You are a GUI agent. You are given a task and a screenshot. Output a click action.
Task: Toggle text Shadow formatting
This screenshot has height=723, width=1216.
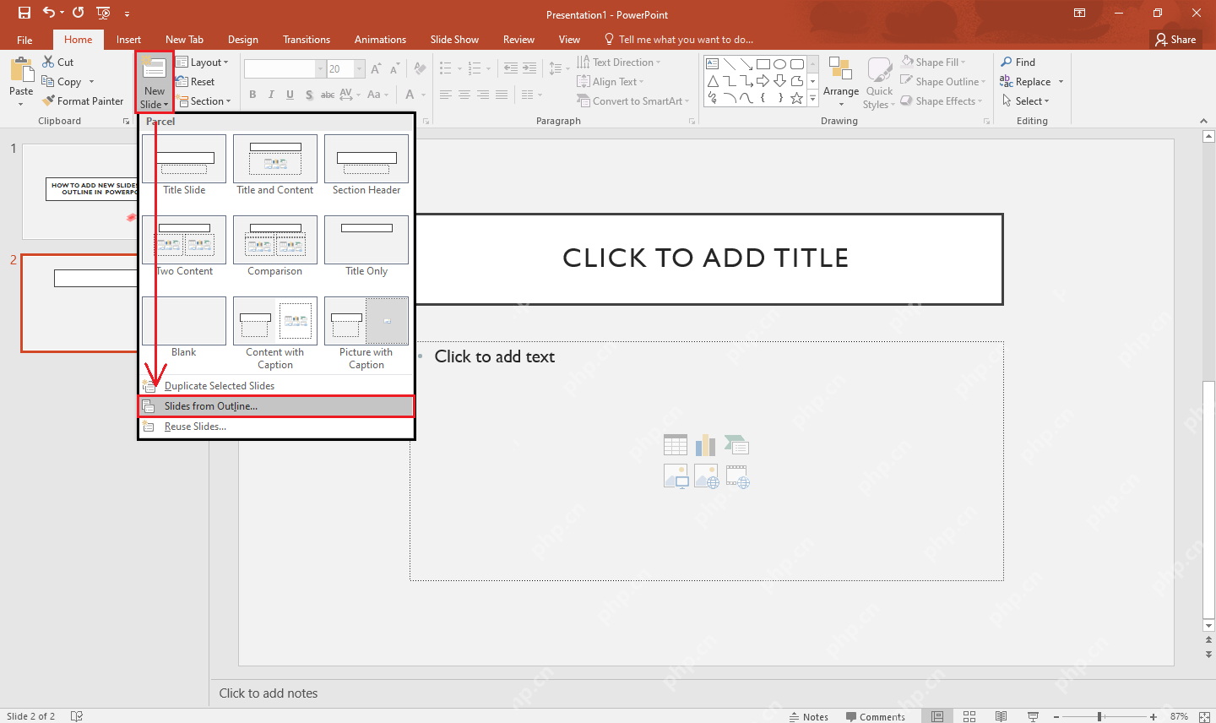[x=309, y=95]
